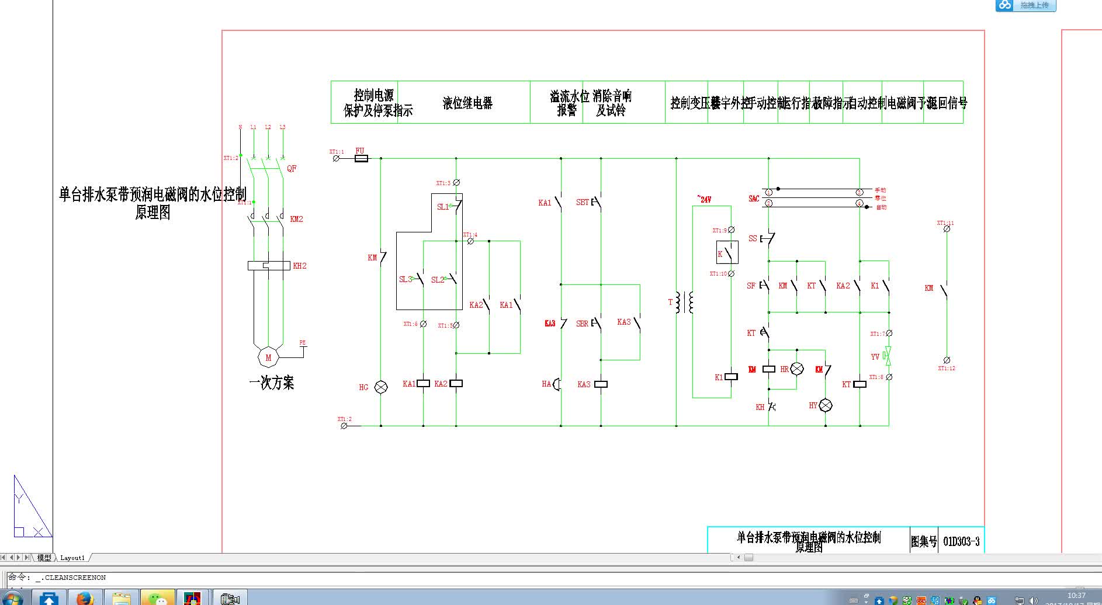Select the KH2 thermal relay label

(299, 266)
